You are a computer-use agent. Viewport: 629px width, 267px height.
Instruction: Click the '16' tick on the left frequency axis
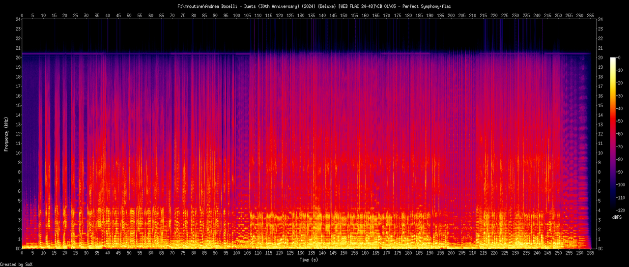[x=18, y=96]
